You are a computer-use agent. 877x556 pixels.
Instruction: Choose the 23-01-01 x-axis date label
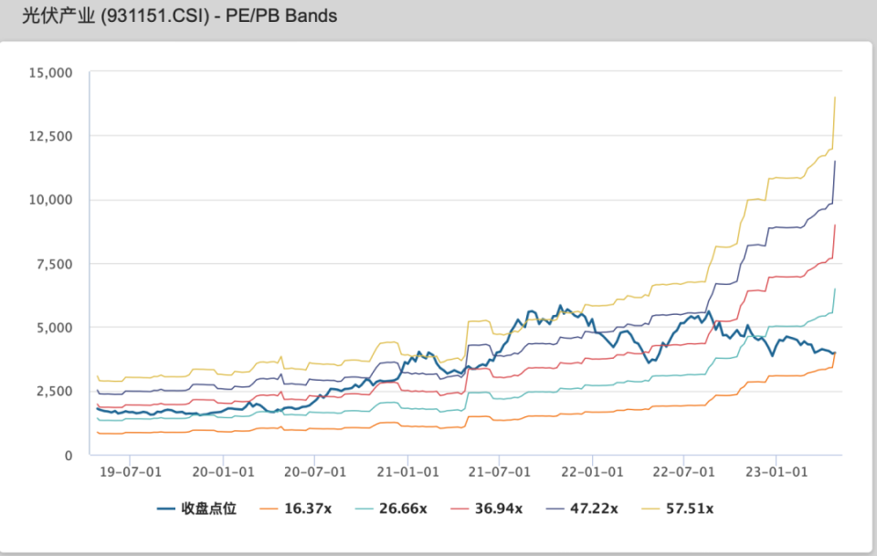[x=776, y=472]
